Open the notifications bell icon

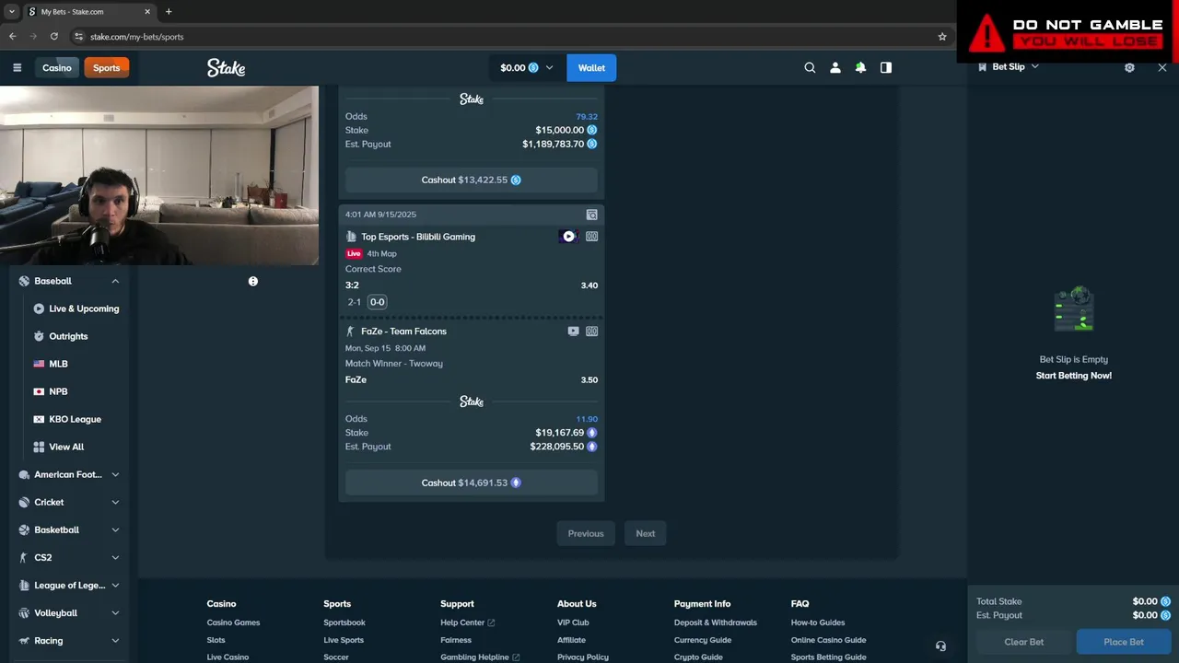tap(860, 67)
